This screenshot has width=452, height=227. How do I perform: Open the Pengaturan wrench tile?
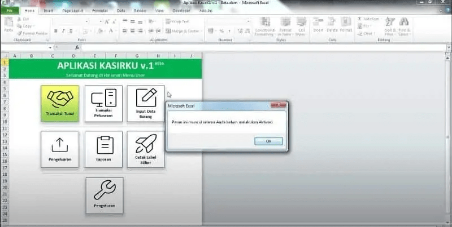(x=105, y=195)
